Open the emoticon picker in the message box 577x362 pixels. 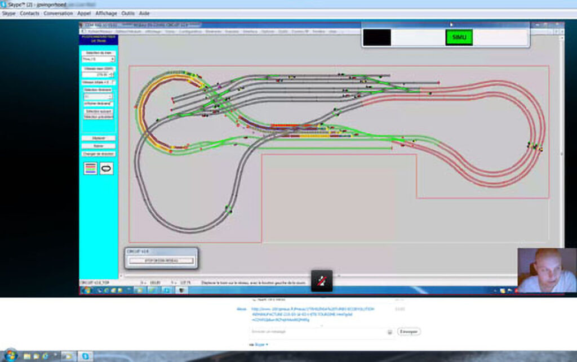click(389, 332)
